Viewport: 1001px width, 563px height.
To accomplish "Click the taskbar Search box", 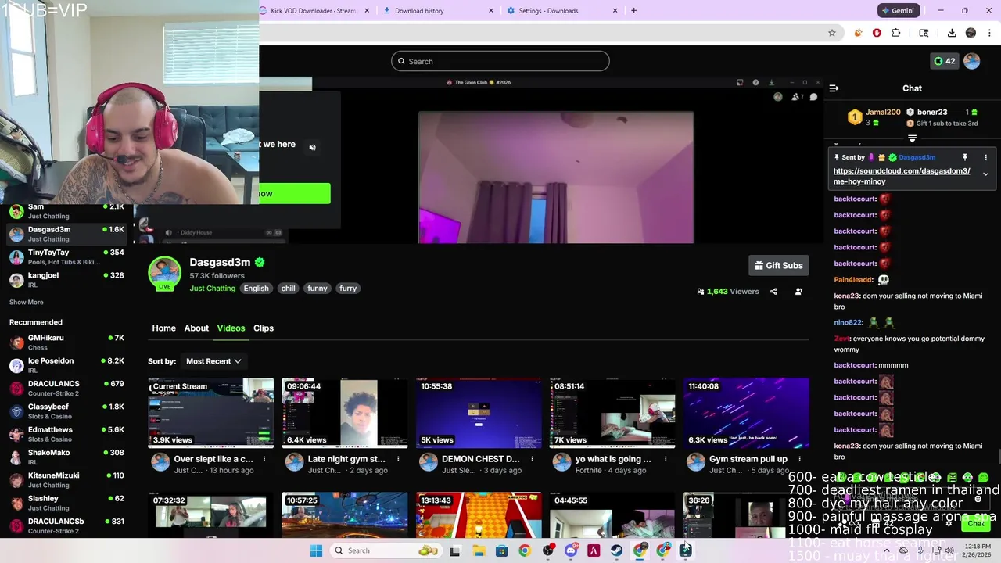I will tap(386, 550).
